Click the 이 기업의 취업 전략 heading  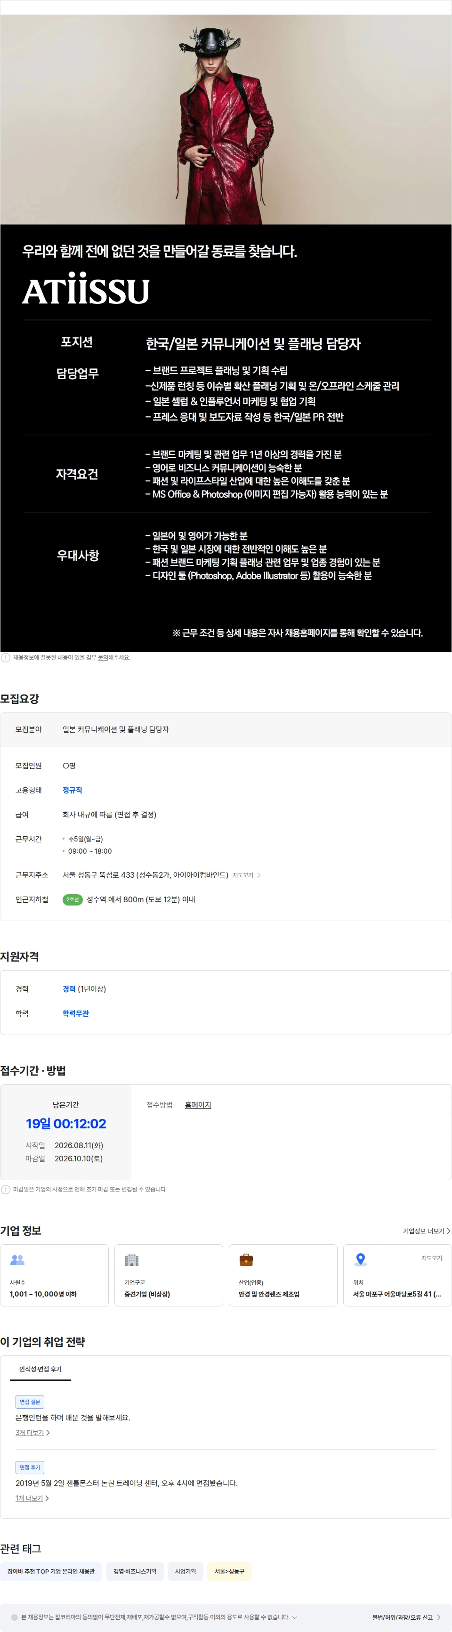tap(42, 1342)
